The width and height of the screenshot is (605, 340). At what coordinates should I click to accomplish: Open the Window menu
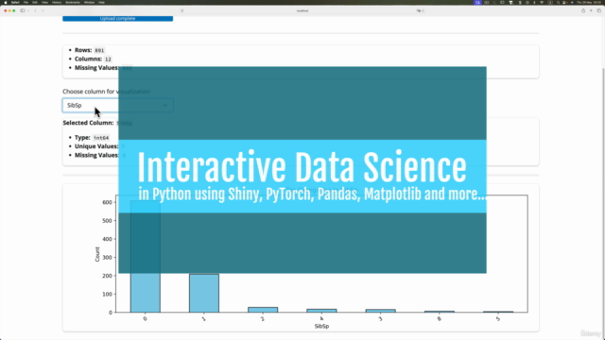click(89, 2)
